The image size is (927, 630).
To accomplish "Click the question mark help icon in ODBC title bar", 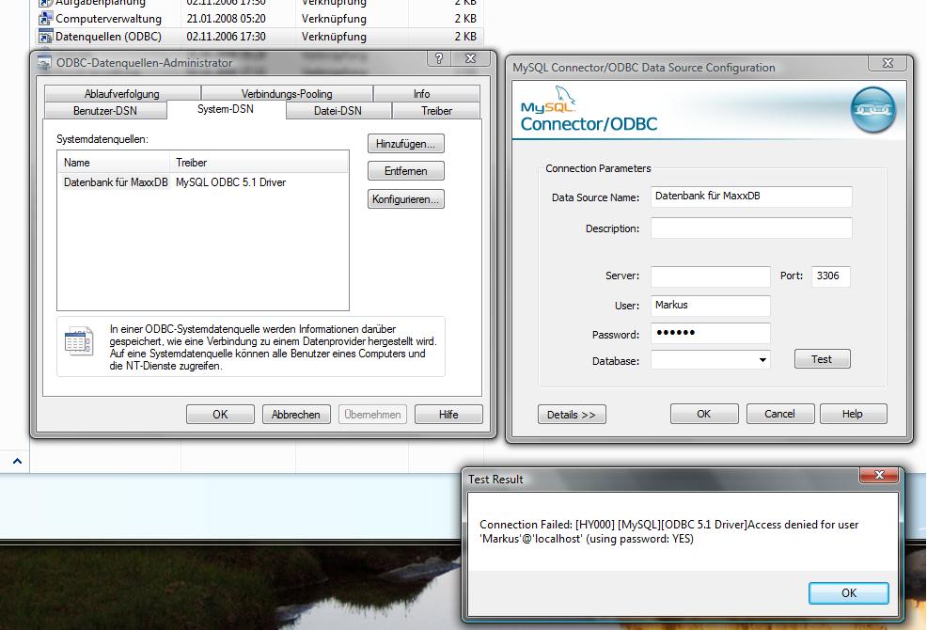I will pyautogui.click(x=439, y=58).
